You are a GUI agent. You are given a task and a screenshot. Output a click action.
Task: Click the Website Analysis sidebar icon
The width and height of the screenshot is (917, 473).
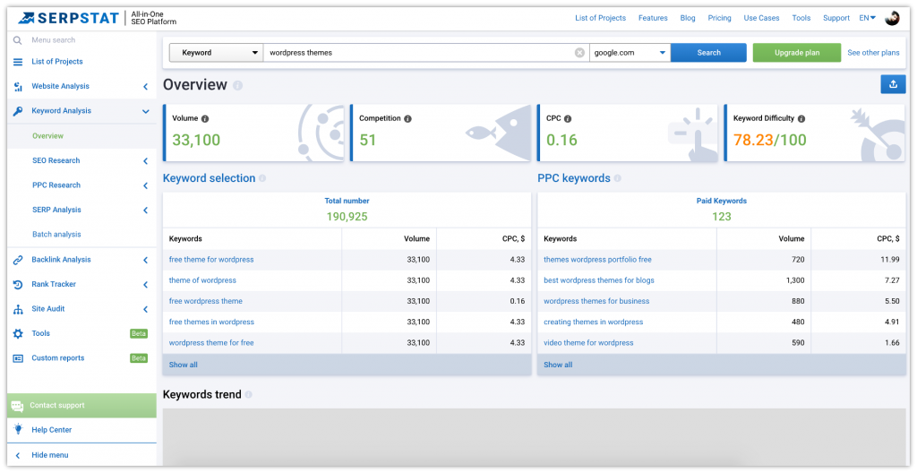pos(18,87)
